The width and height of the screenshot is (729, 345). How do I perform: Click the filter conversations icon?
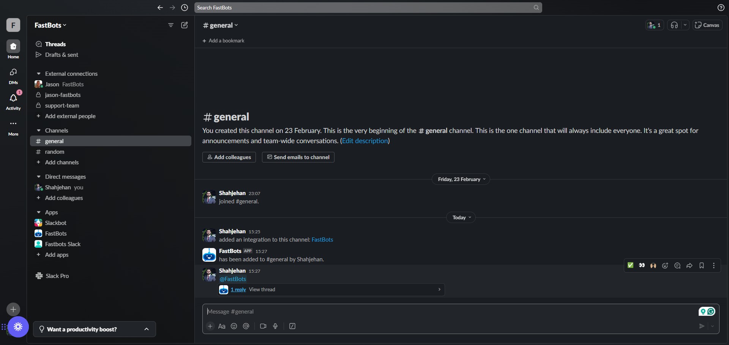coord(171,25)
